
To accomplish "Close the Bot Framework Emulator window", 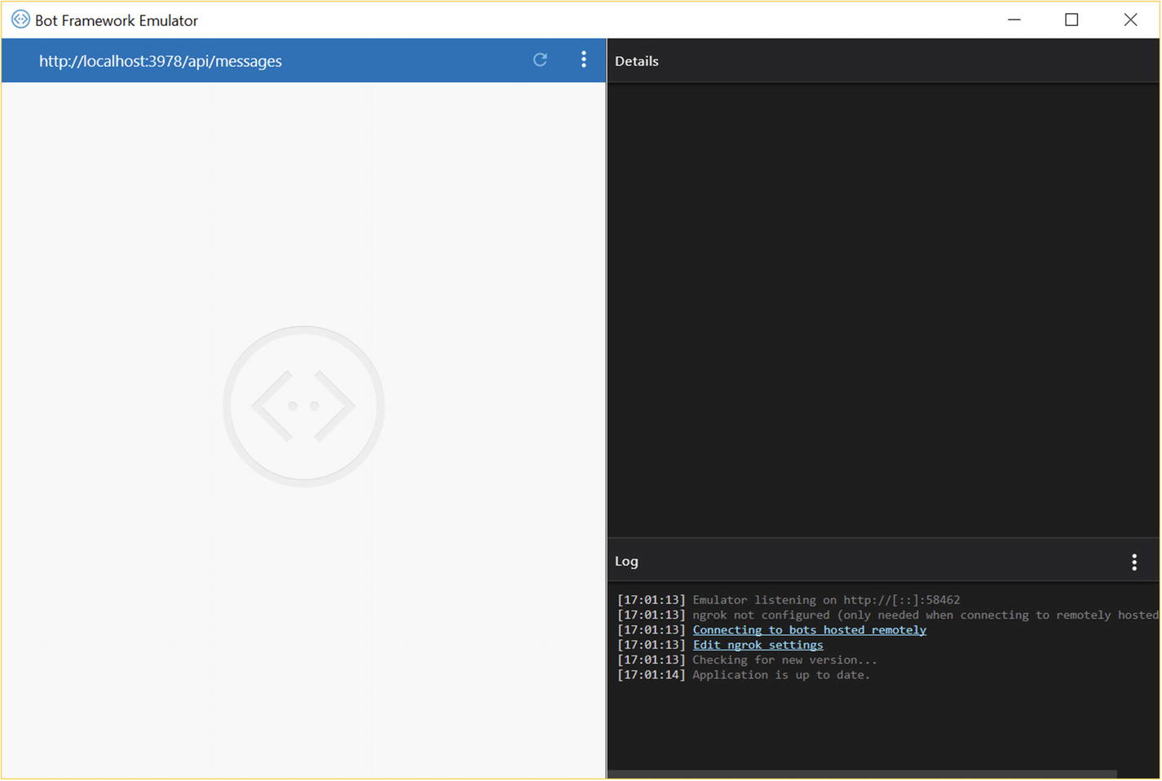I will click(x=1129, y=20).
